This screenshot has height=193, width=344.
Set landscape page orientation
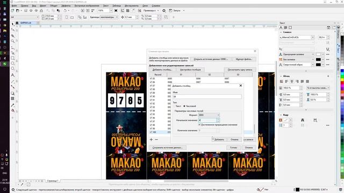(x=72, y=17)
